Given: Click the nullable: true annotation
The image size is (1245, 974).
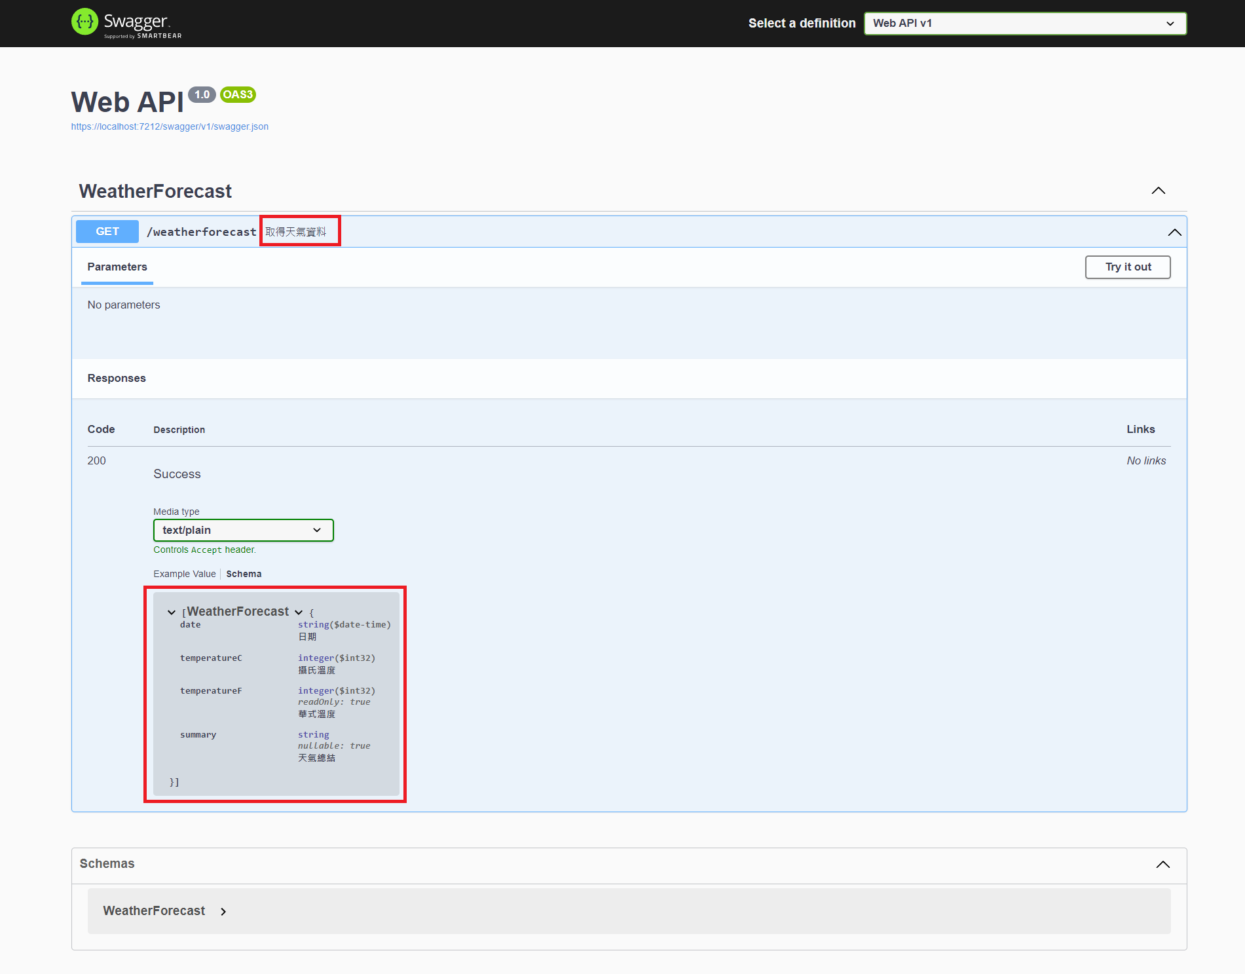Looking at the screenshot, I should (x=334, y=745).
